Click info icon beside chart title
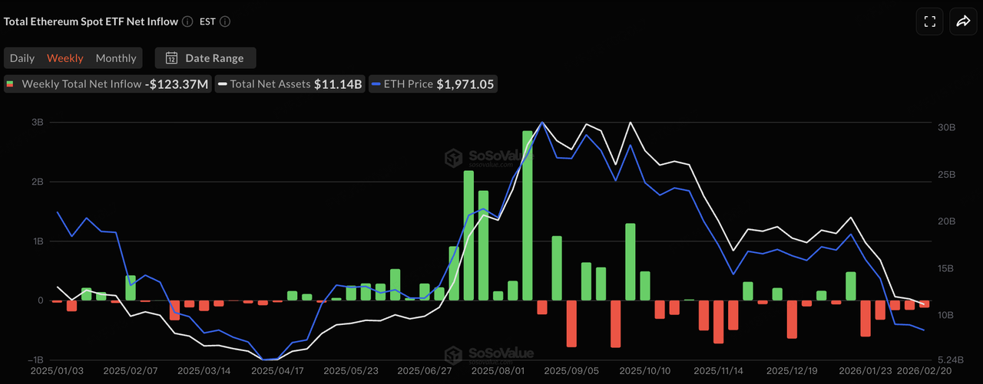This screenshot has height=384, width=983. 187,21
